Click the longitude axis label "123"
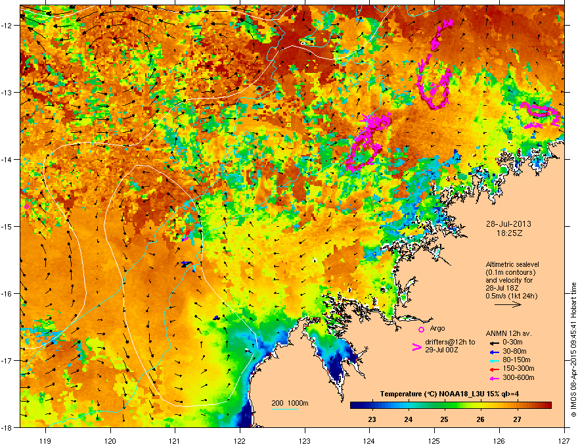578x447 pixels. point(305,440)
